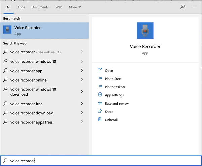
Task: Click the pin icon beside Pin to Start
Action: [x=100, y=78]
